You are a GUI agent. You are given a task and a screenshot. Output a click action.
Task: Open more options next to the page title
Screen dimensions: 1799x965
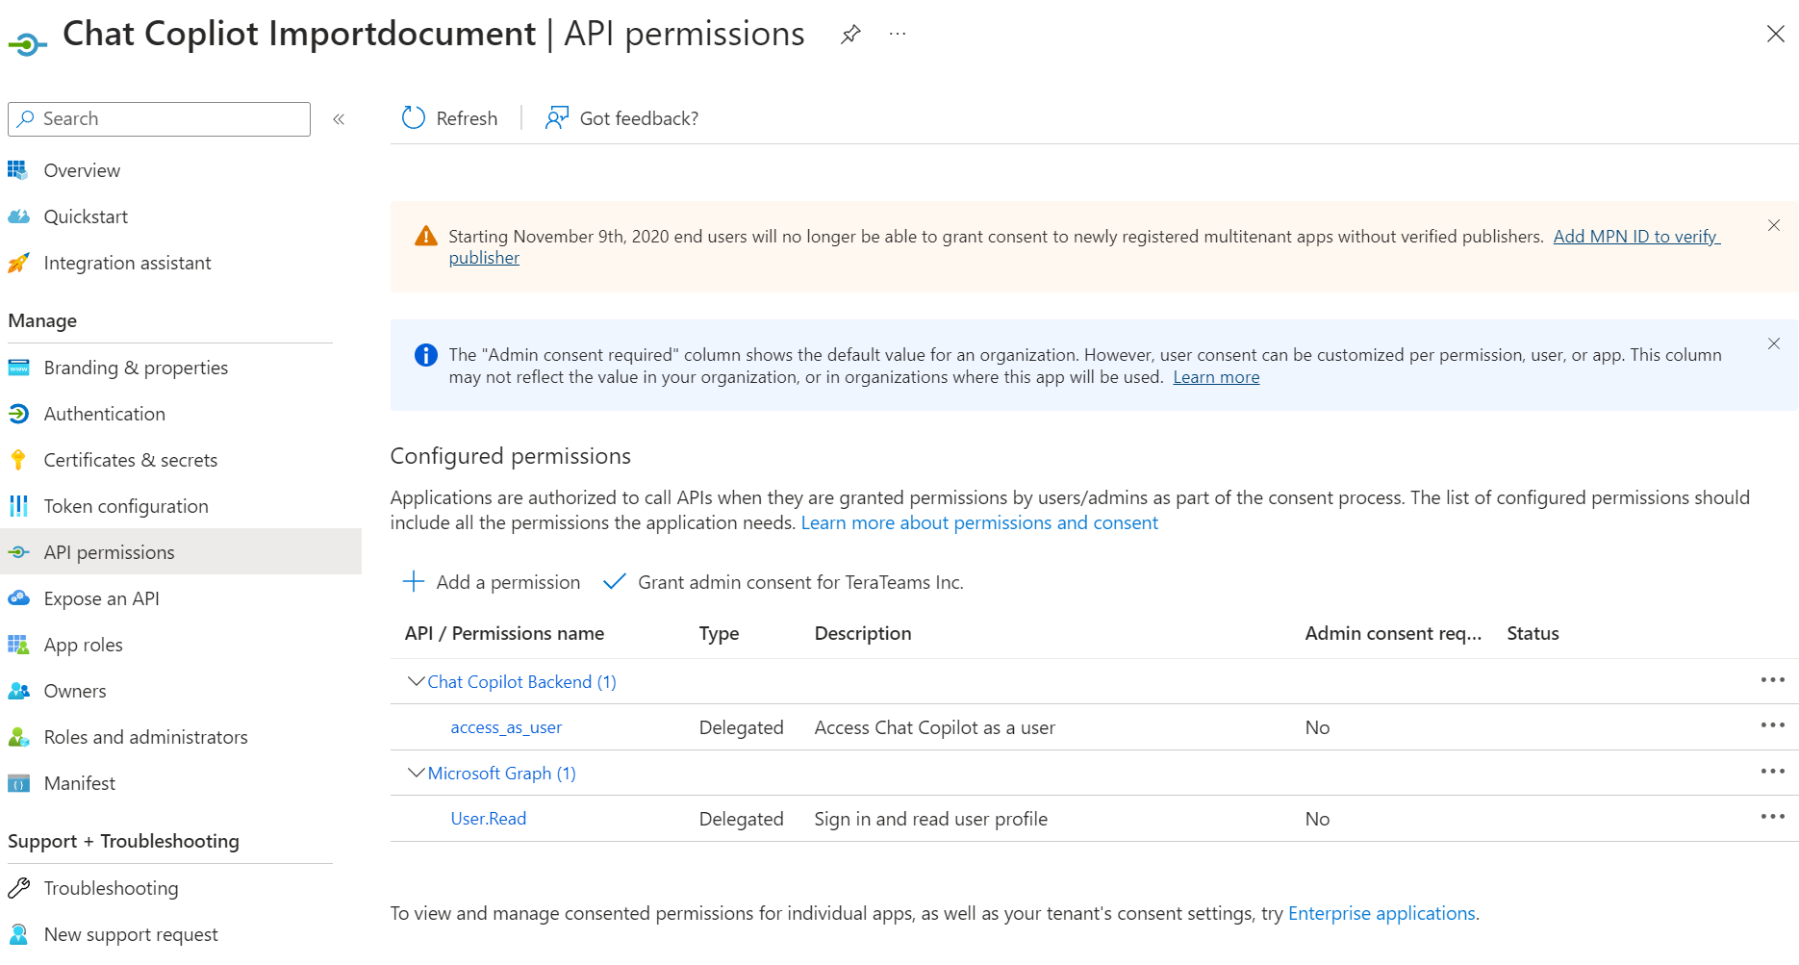point(898,34)
